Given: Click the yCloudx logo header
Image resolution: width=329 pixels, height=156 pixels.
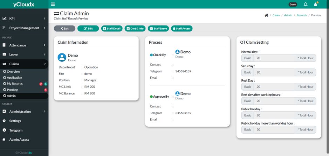Looking at the screenshot, I should [24, 5].
